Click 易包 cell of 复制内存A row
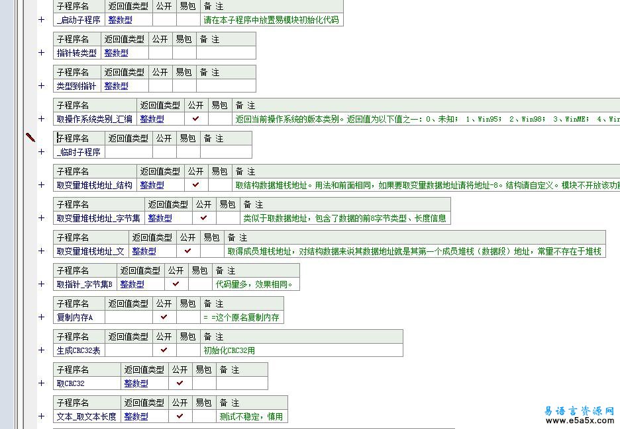Screen dimensions: 620x429 point(188,317)
